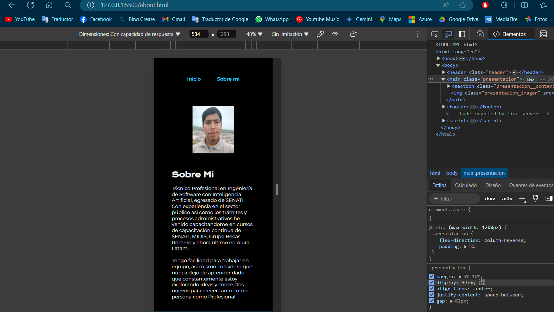The height and width of the screenshot is (312, 554).
Task: Expand the footer element node
Action: pos(443,107)
